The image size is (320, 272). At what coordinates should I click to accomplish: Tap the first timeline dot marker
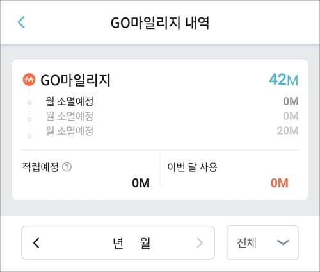(29, 103)
